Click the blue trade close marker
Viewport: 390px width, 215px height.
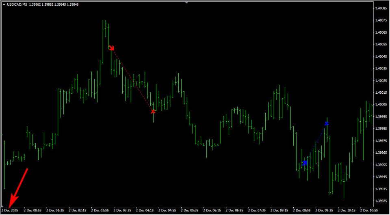(x=327, y=123)
